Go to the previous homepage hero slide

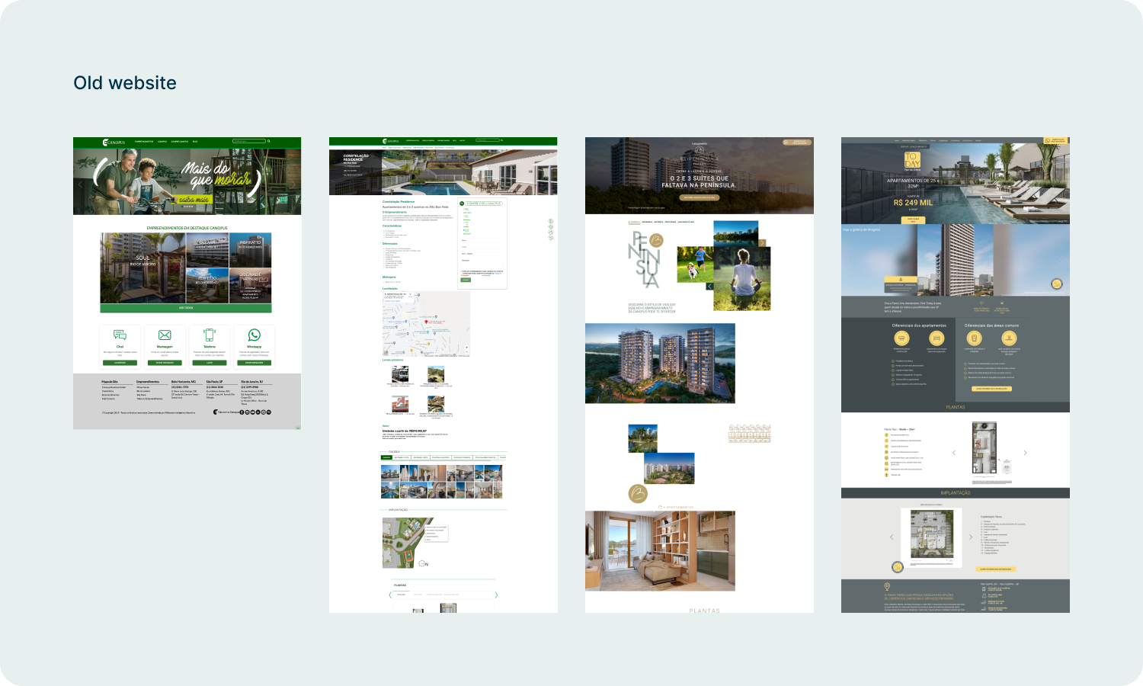[80, 184]
